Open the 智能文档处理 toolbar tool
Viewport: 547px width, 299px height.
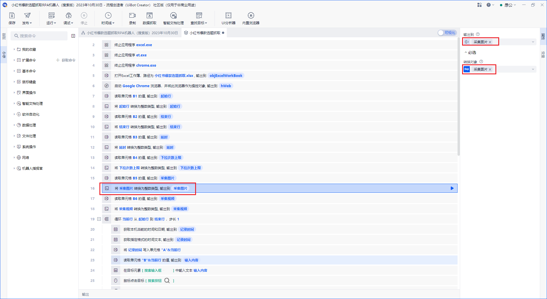(174, 18)
